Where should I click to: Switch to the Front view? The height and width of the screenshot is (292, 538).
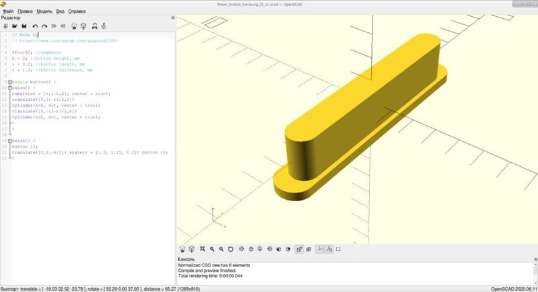(x=278, y=249)
